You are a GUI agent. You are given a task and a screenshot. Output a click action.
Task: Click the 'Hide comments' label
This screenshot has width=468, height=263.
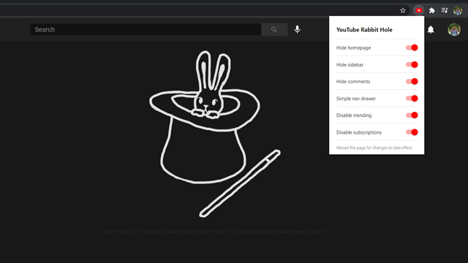[353, 81]
